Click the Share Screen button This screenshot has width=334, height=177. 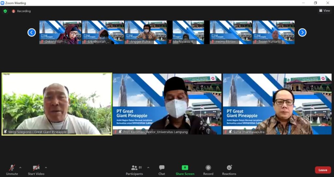[x=185, y=170]
